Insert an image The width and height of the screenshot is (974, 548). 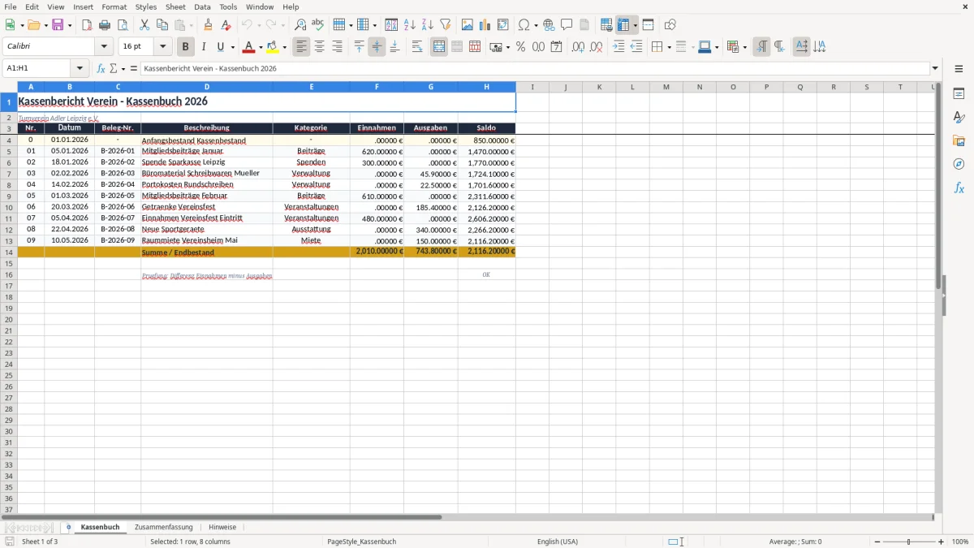468,25
